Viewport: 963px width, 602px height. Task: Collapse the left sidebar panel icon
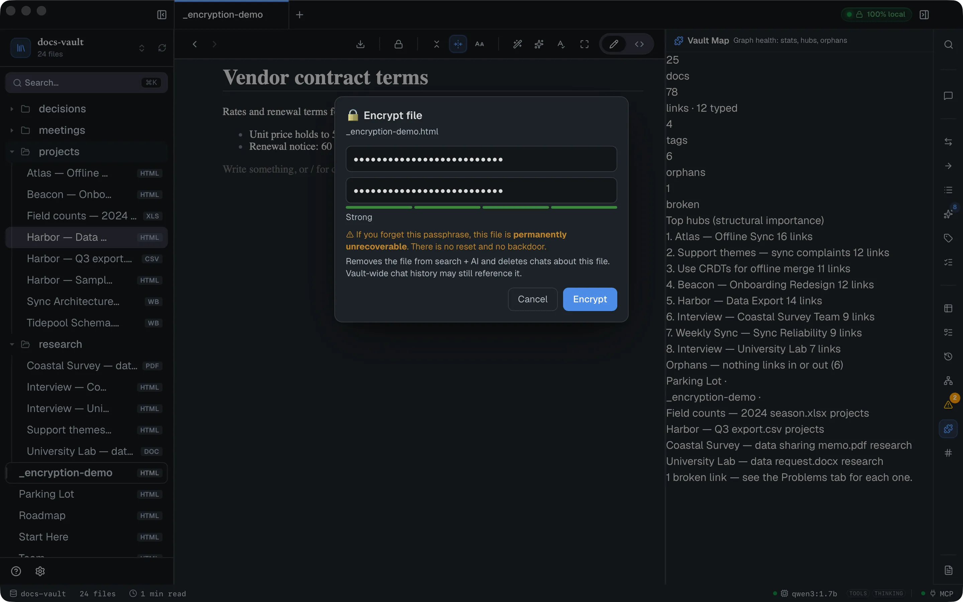click(162, 15)
